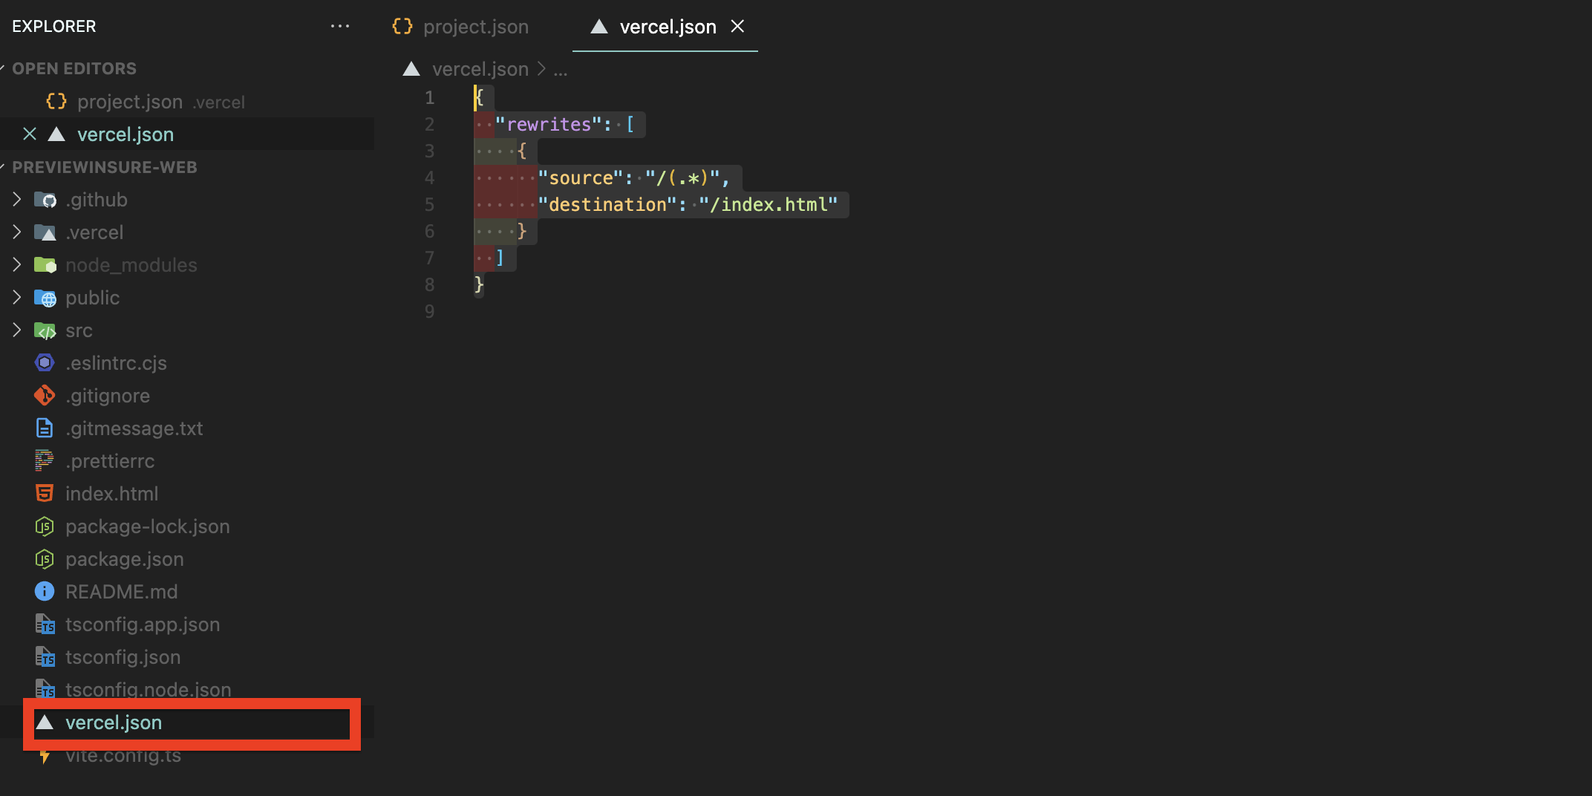Click the TS icon of tsconfig.json
The height and width of the screenshot is (796, 1592).
point(45,657)
